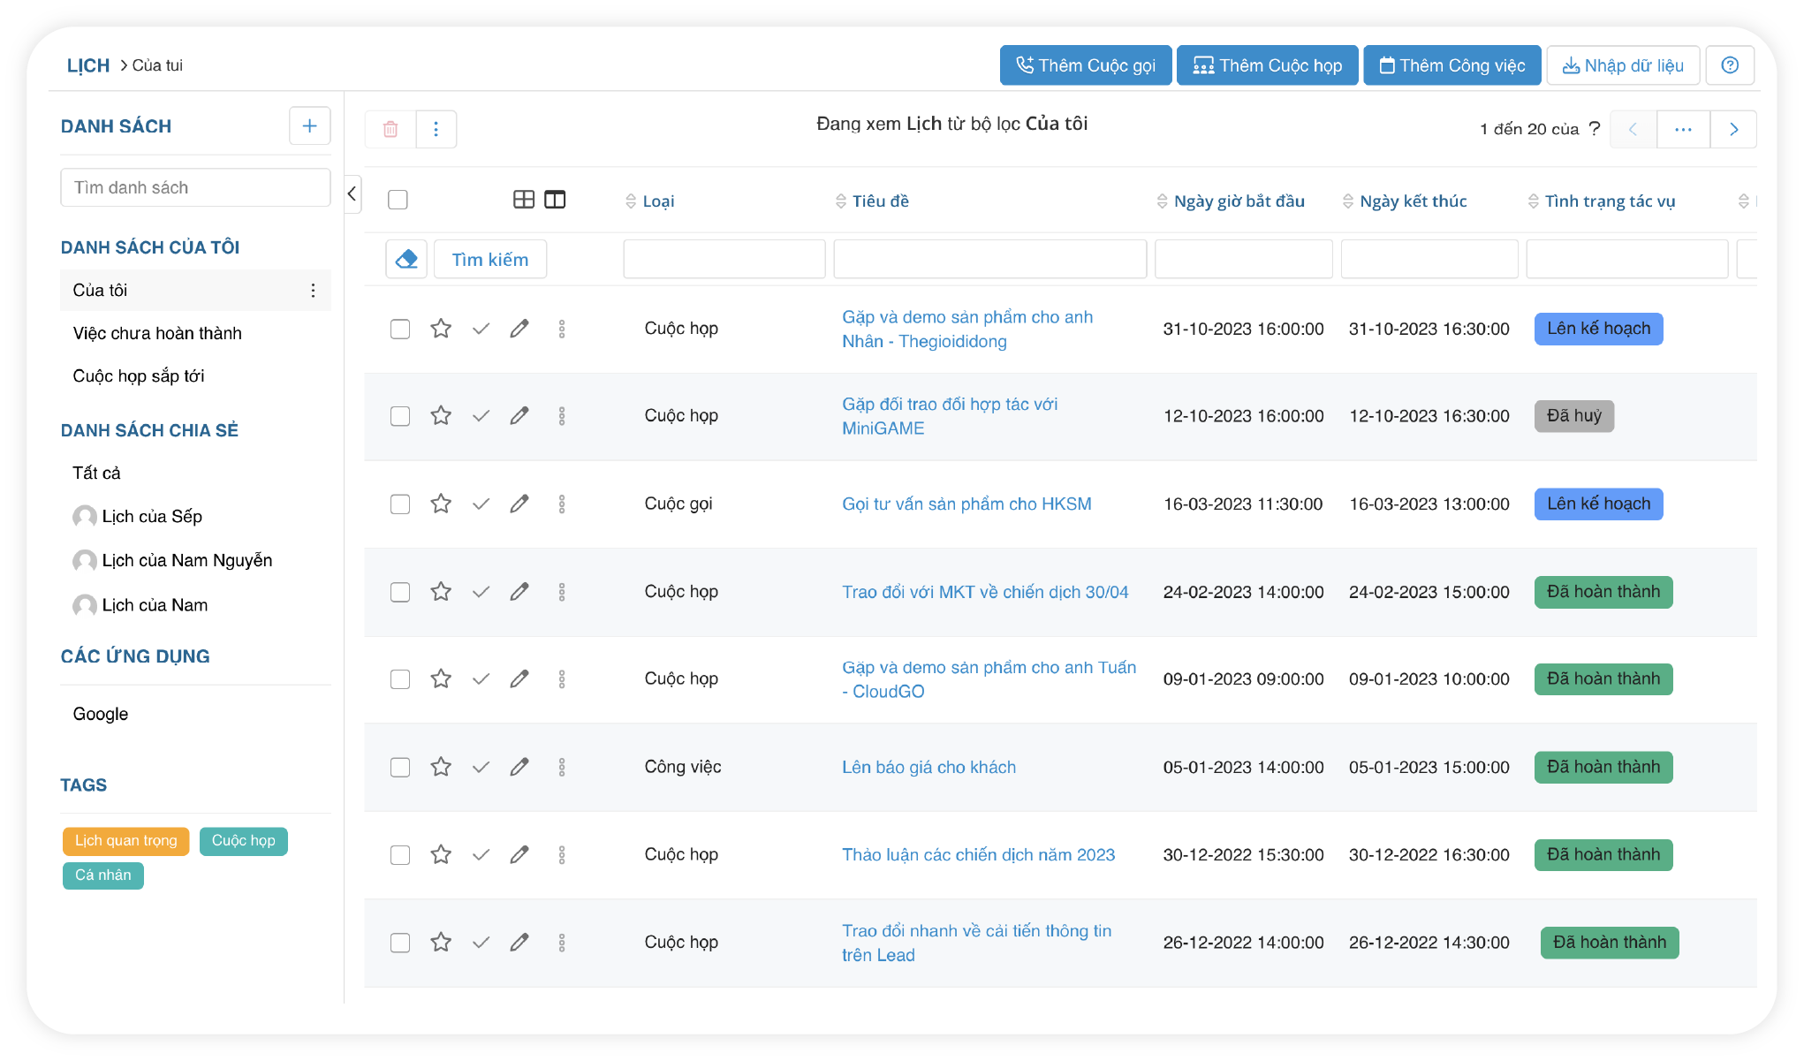The width and height of the screenshot is (1804, 1061).
Task: Click the trash delete icon in toolbar
Action: [390, 130]
